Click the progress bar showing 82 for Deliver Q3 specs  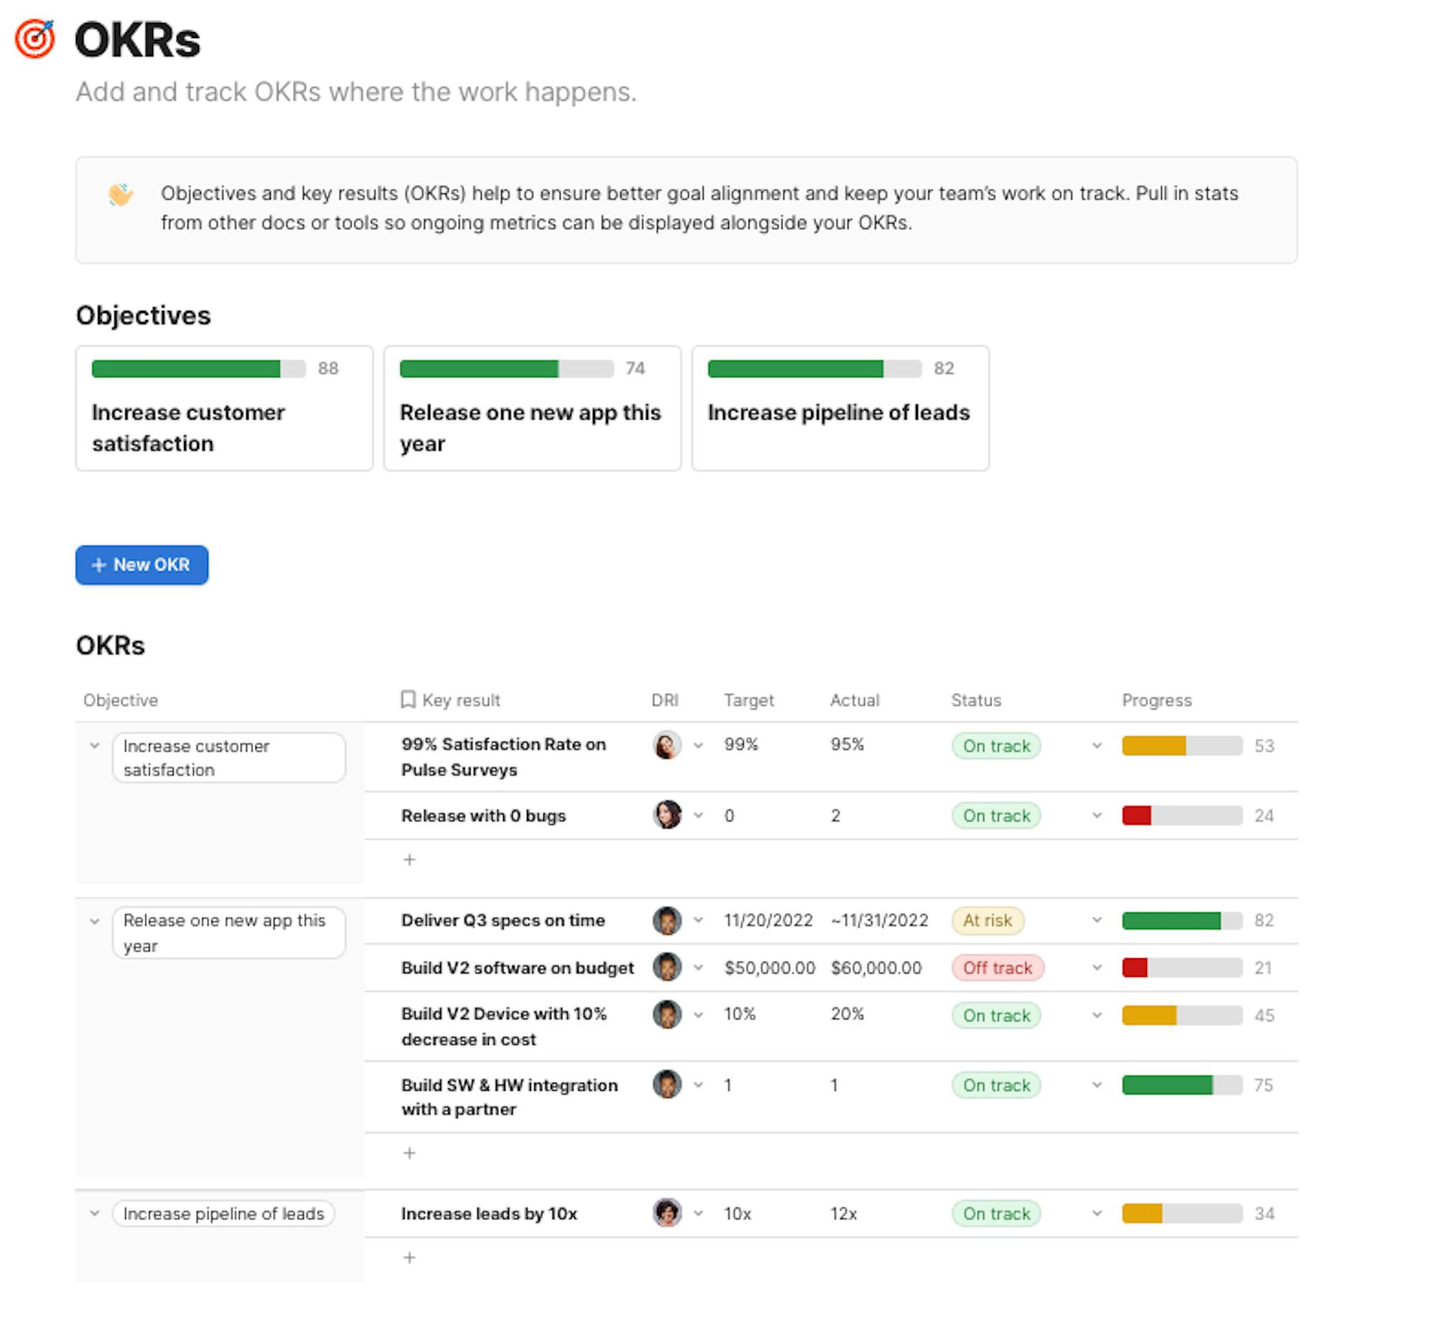click(1181, 921)
